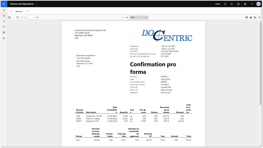Expand more tools double-chevron
Viewport: 263px width, 148px height.
click(x=260, y=17)
